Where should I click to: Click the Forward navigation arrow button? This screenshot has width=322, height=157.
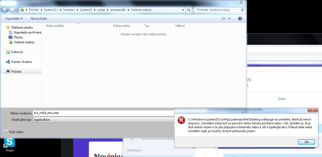12,10
